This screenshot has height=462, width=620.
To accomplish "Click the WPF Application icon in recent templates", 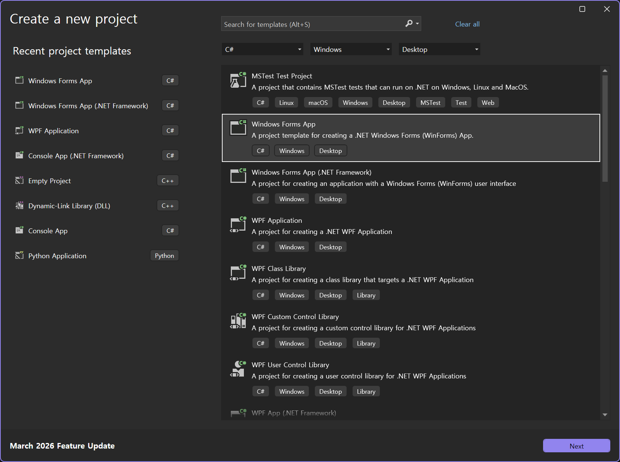I will [x=19, y=130].
